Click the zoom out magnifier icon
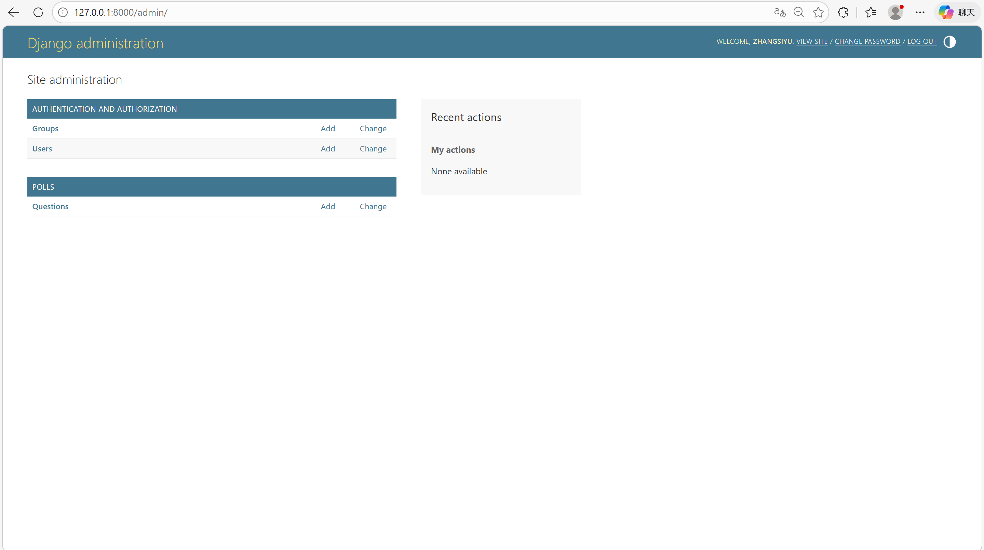 (x=798, y=12)
